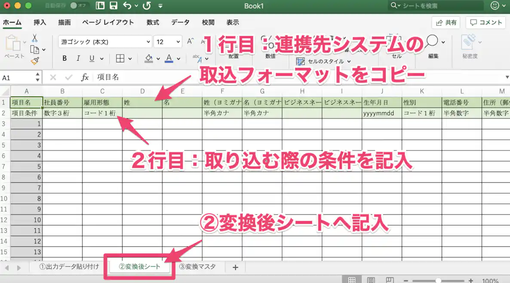Apply underline to the selected cell
The width and height of the screenshot is (510, 283).
coord(91,58)
